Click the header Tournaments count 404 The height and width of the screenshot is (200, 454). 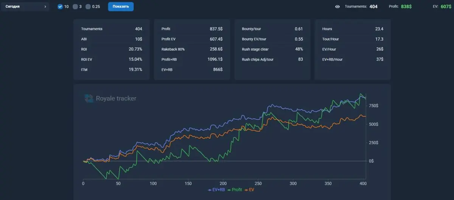tap(373, 7)
